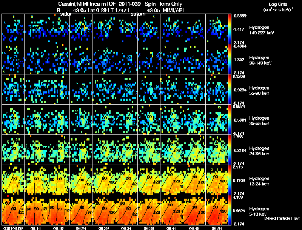Select the Hydrogen 13-24 keV row label
The height and width of the screenshot is (230, 302).
coord(259,181)
